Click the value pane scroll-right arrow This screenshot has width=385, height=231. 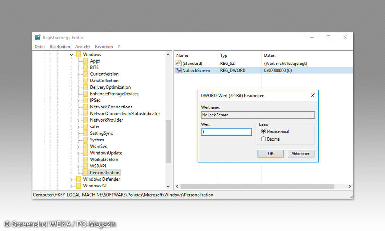coord(350,186)
